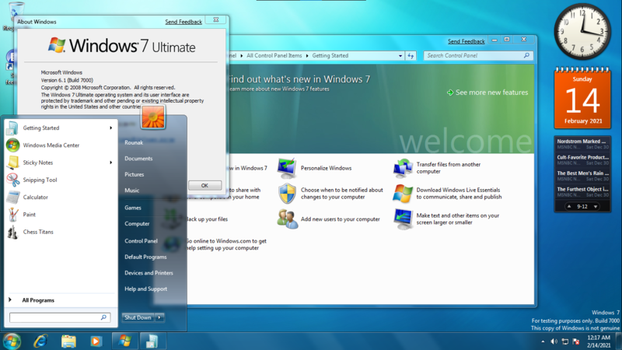
Task: Click OK in About Windows dialog
Action: pyautogui.click(x=204, y=185)
